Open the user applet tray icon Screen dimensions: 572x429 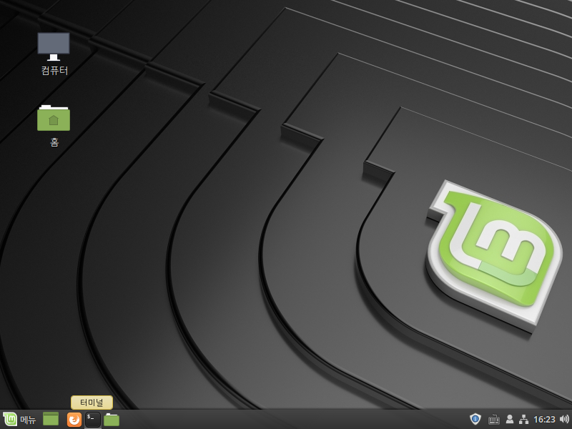(x=510, y=420)
